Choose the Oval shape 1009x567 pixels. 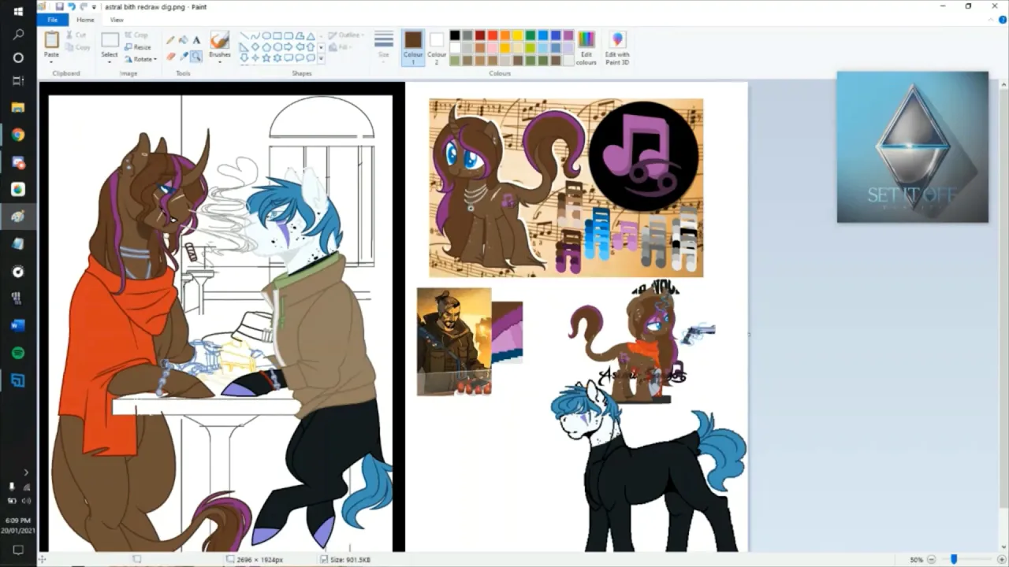click(266, 35)
